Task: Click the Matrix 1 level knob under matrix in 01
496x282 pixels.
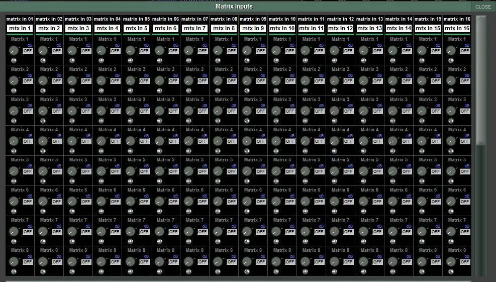Action: point(14,51)
